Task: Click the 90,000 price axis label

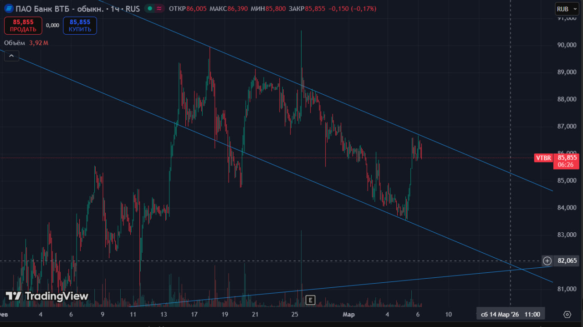Action: [567, 45]
